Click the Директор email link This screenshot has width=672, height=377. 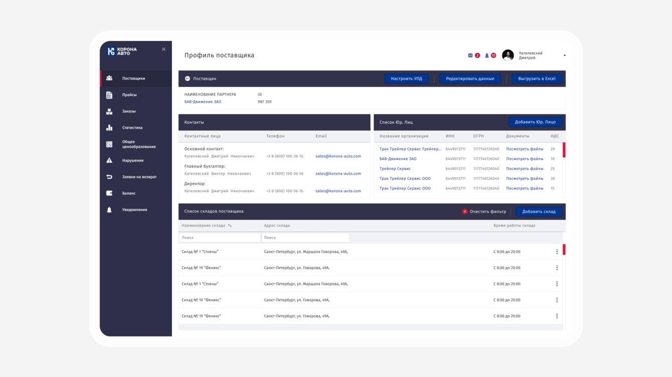point(338,191)
